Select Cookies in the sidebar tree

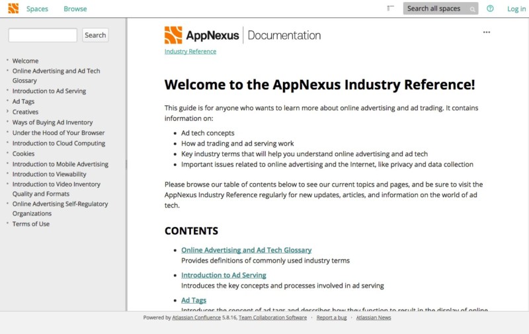click(23, 153)
